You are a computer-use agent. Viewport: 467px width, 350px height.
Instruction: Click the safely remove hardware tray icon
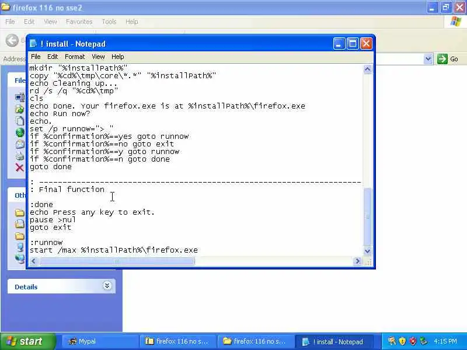point(423,341)
